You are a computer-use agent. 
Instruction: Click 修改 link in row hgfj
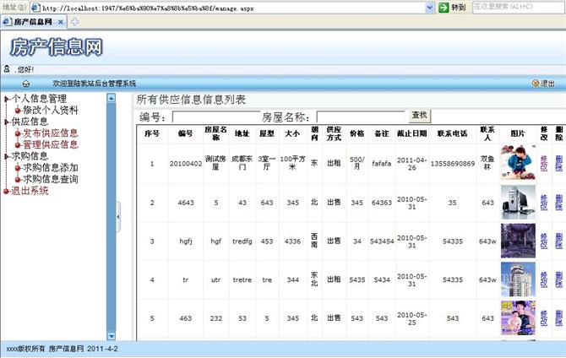[x=544, y=241]
